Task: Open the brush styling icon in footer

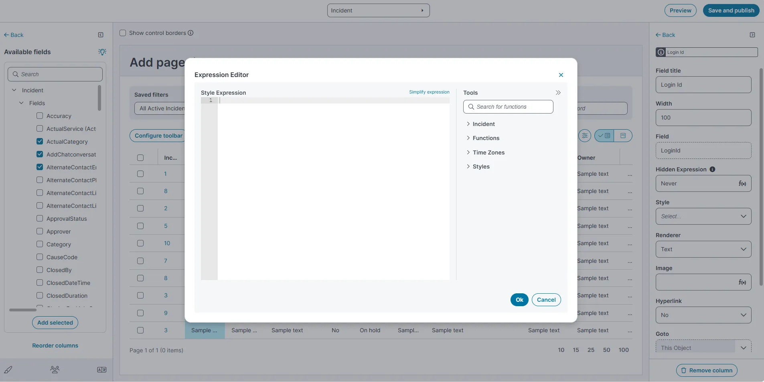Action: pos(8,370)
